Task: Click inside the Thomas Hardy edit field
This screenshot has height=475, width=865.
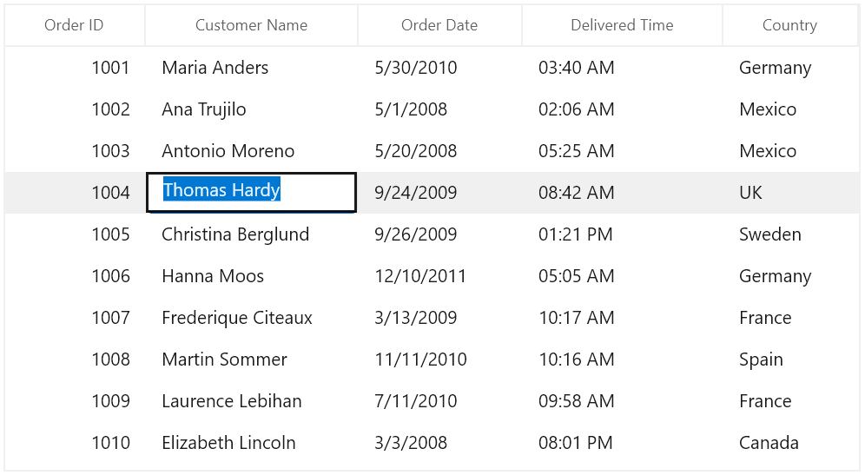Action: (x=251, y=192)
